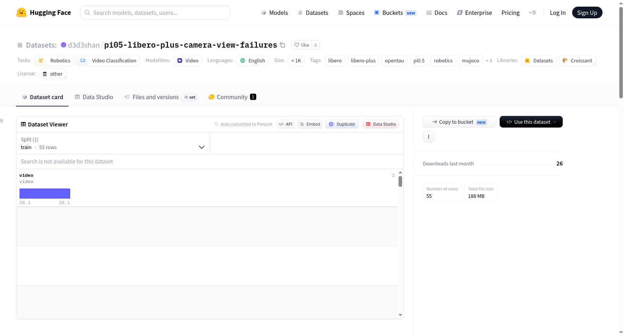Click the libero-plus tag
This screenshot has width=624, height=336.
tap(363, 60)
